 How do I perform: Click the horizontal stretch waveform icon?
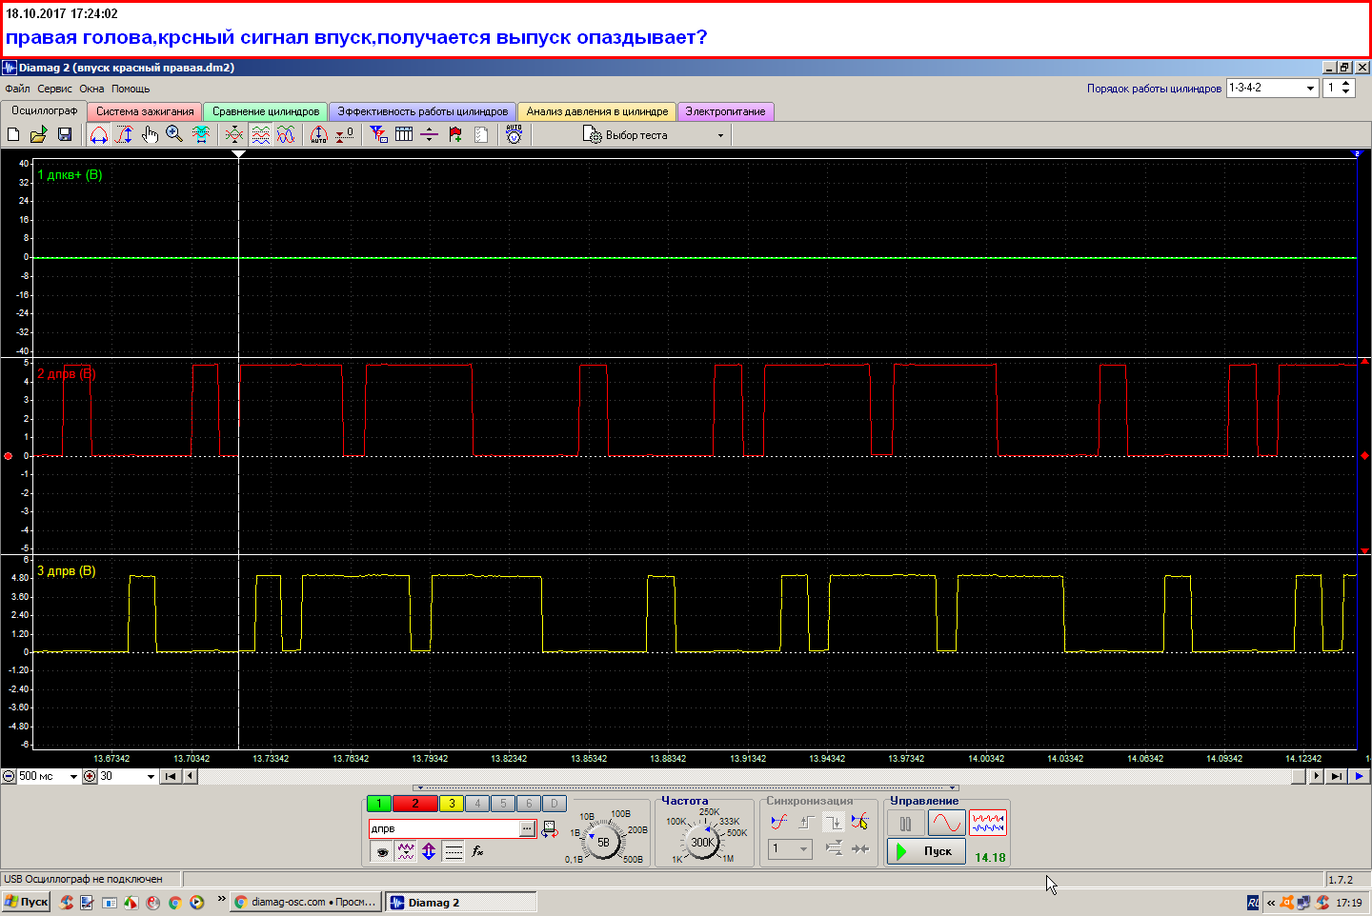click(x=201, y=134)
